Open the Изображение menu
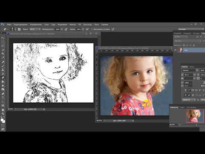 [x=36, y=24]
